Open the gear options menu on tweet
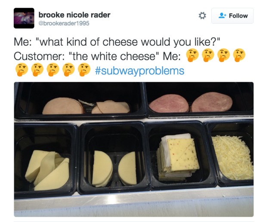Viewport: 269px width, 222px height. pyautogui.click(x=202, y=16)
